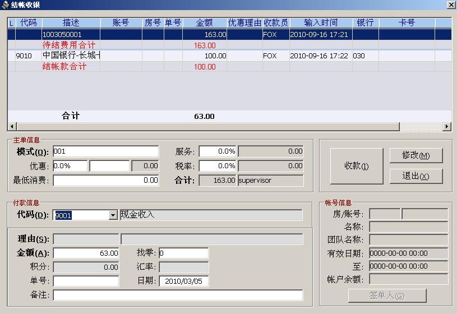Click the 日期 date field
457x314 pixels.
point(183,281)
